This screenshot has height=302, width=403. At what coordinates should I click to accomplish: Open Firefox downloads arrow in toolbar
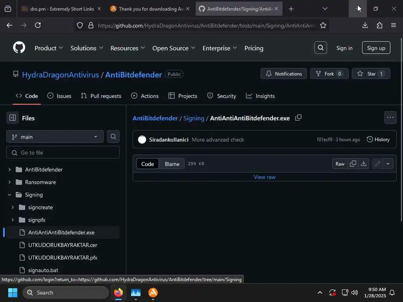[x=365, y=25]
